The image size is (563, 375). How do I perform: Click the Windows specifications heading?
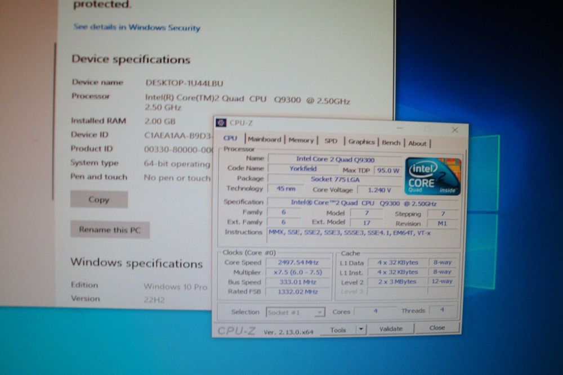click(x=136, y=263)
